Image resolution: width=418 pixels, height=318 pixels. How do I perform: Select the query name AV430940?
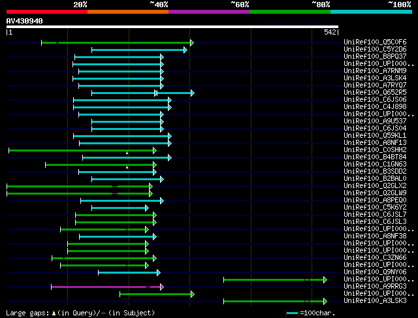click(x=25, y=21)
